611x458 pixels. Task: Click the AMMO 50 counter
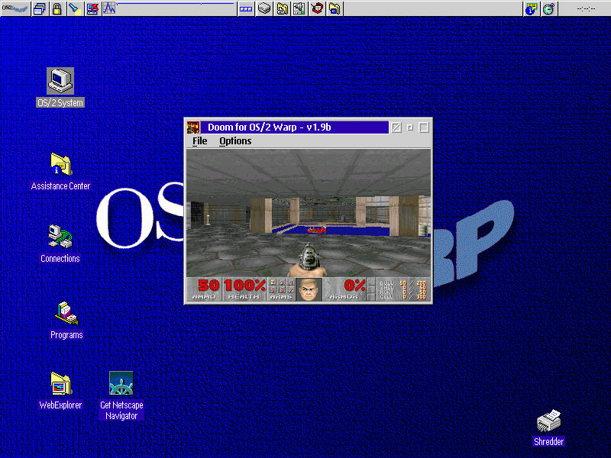tap(205, 289)
